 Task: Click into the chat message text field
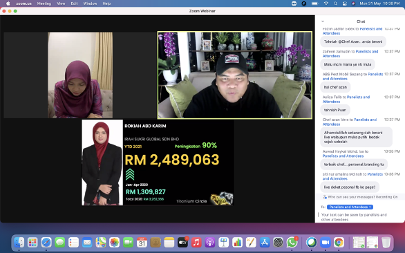(360, 217)
